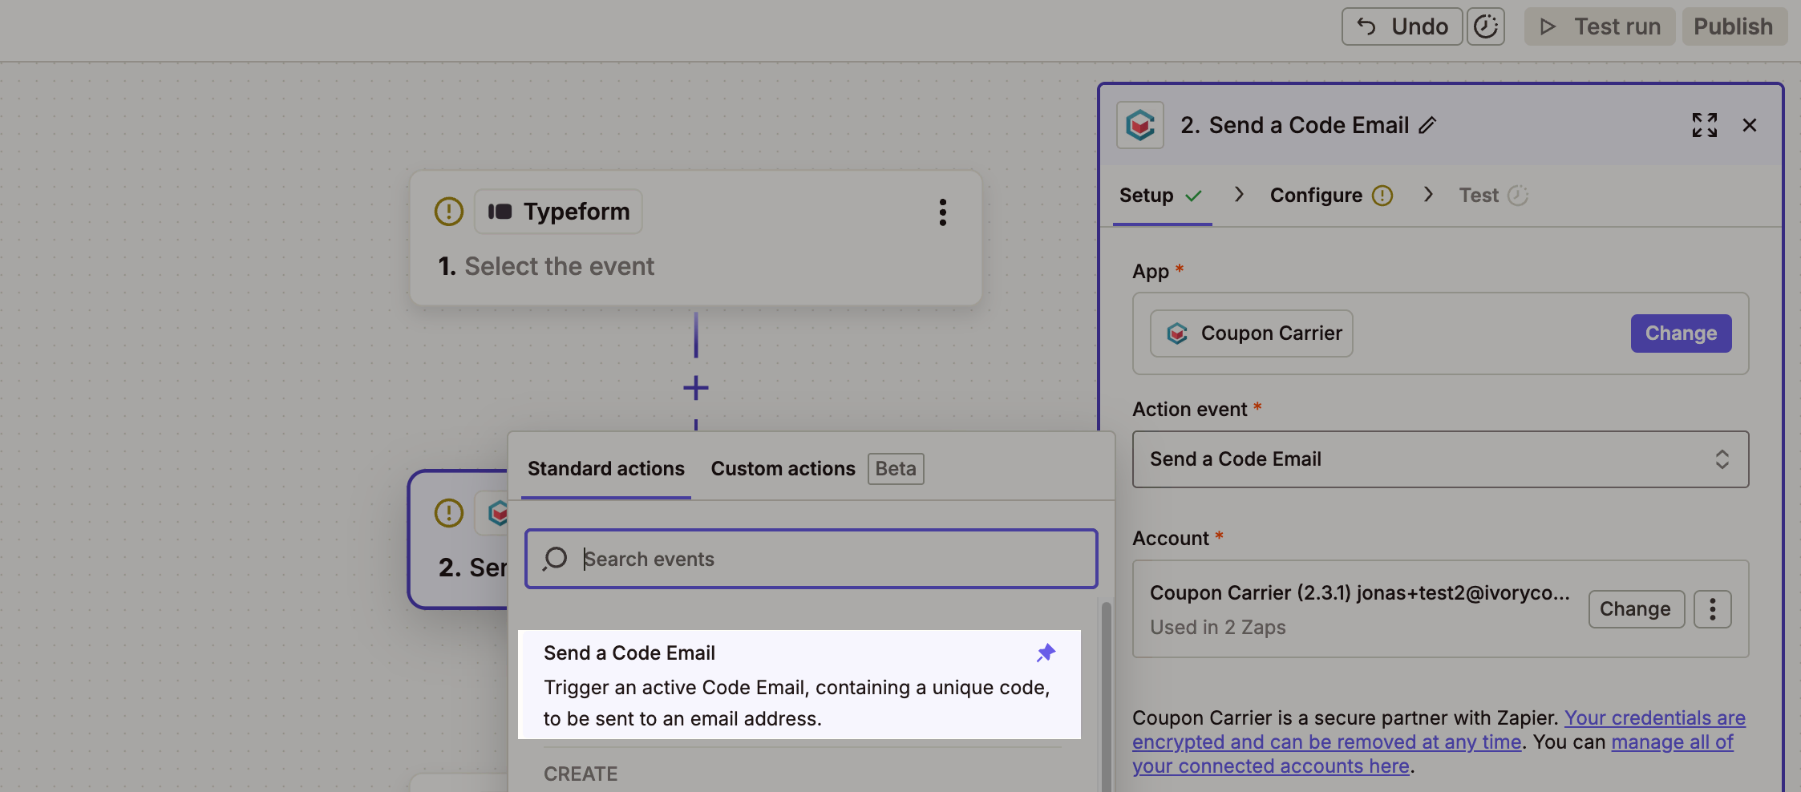Viewport: 1801px width, 792px height.
Task: Click the events list scrollbar
Action: (1106, 696)
